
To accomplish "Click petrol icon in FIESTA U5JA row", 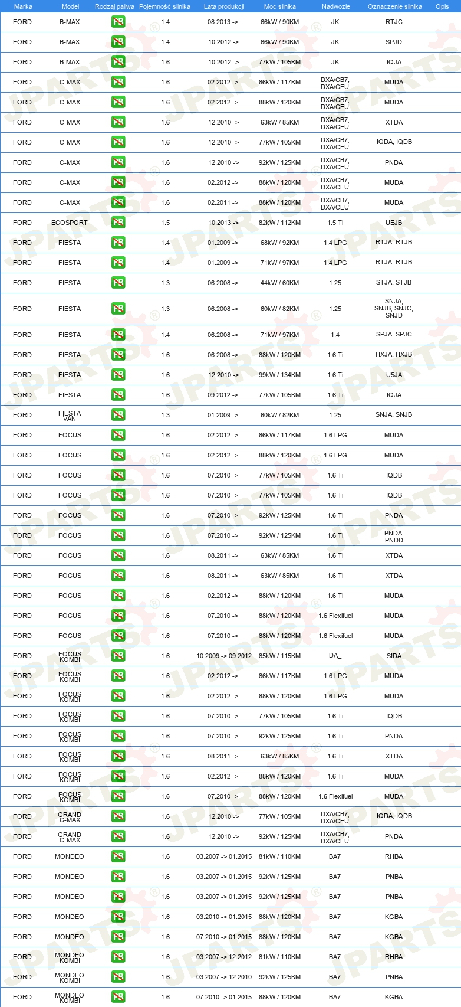I will [118, 375].
